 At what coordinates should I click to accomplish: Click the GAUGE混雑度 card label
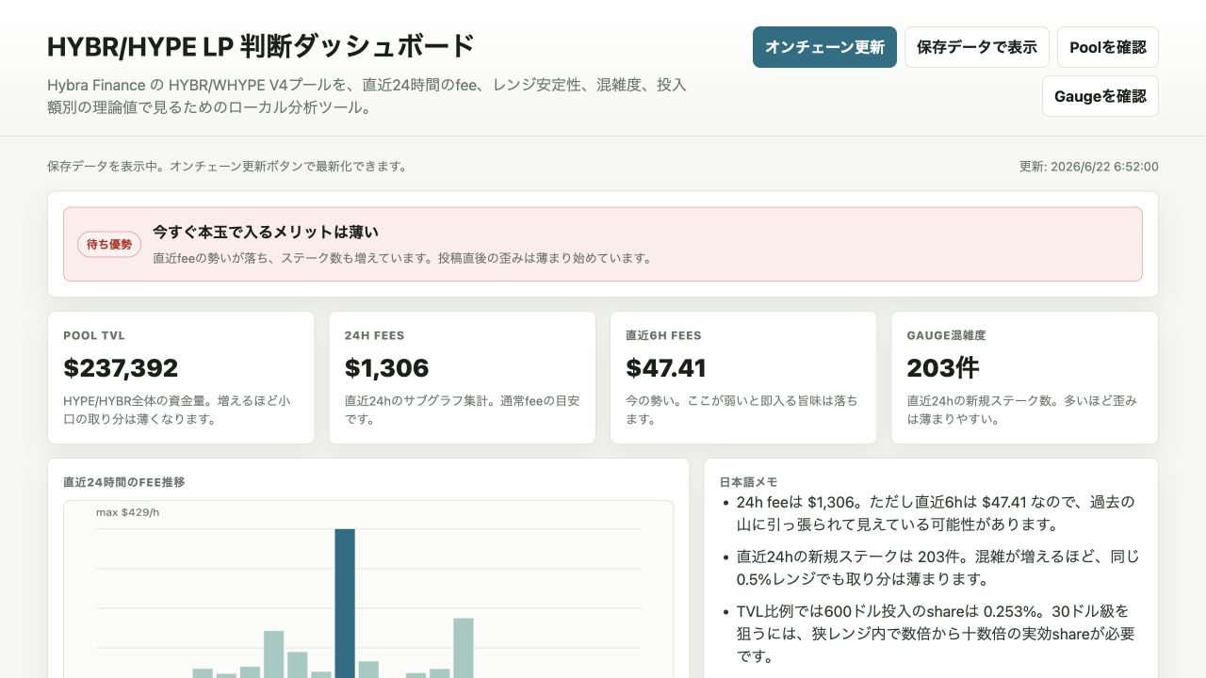pyautogui.click(x=946, y=335)
